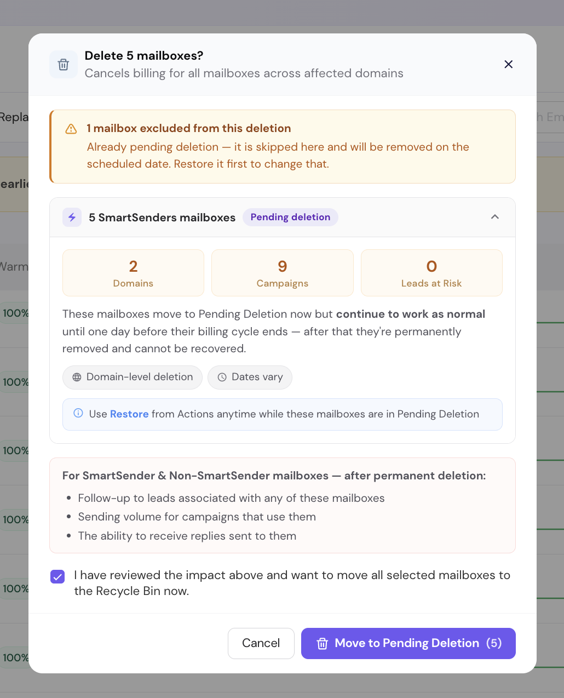
Task: Click the trash icon in dialog header
Action: (64, 65)
